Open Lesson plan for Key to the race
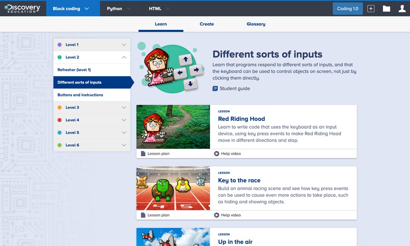The height and width of the screenshot is (246, 410). tap(158, 215)
